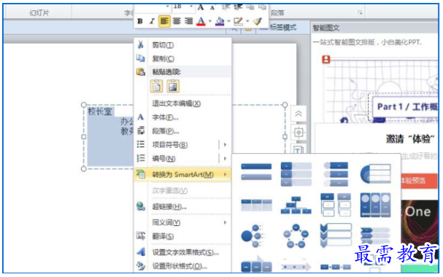Screen dimensions: 443x277
Task: Pick the three-column circle list SmartArt layout
Action: coord(375,205)
